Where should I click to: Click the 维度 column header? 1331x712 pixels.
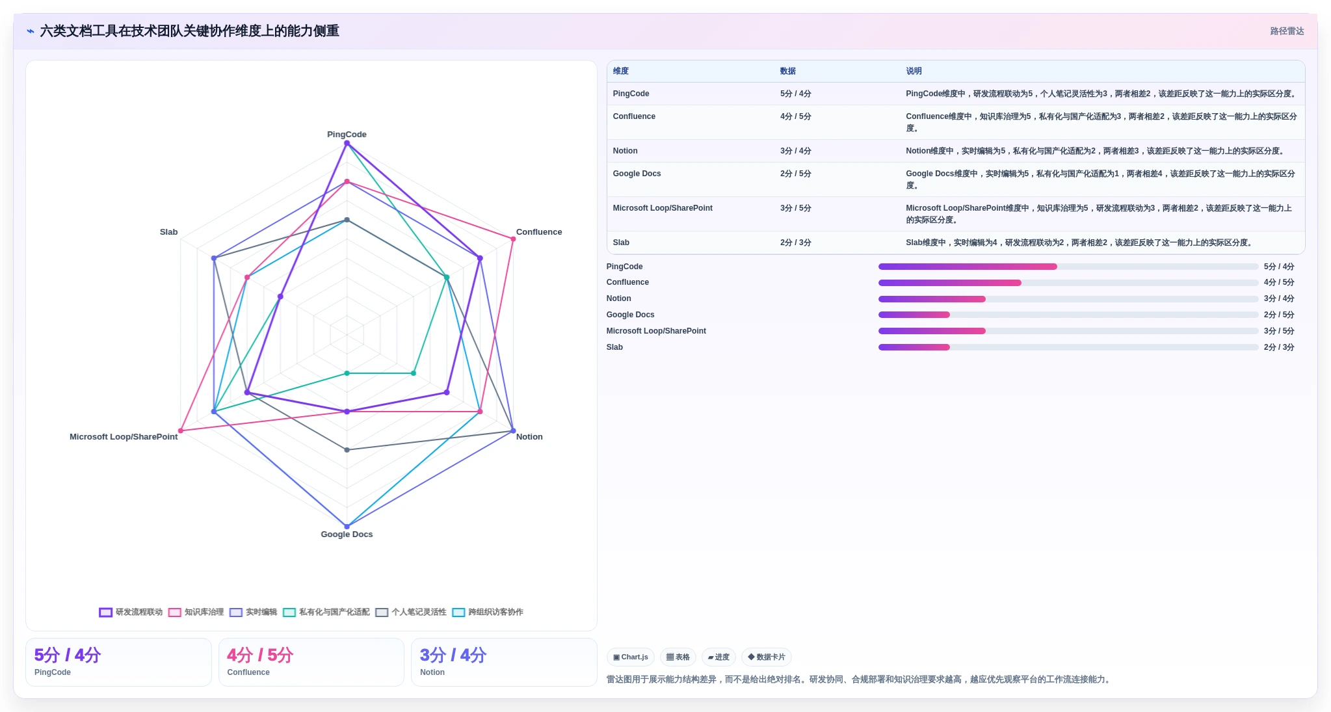[x=621, y=71]
